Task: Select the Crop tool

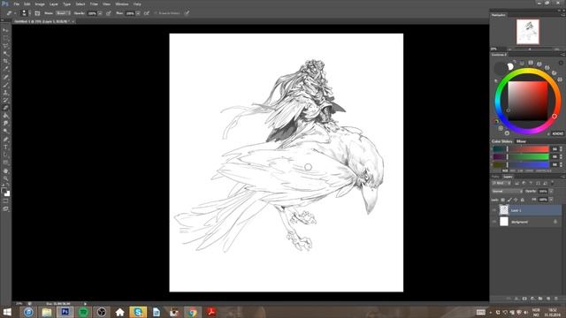Action: click(6, 61)
